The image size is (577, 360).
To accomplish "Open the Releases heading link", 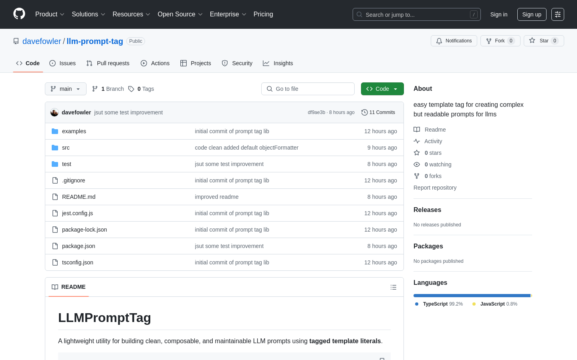I will [427, 210].
